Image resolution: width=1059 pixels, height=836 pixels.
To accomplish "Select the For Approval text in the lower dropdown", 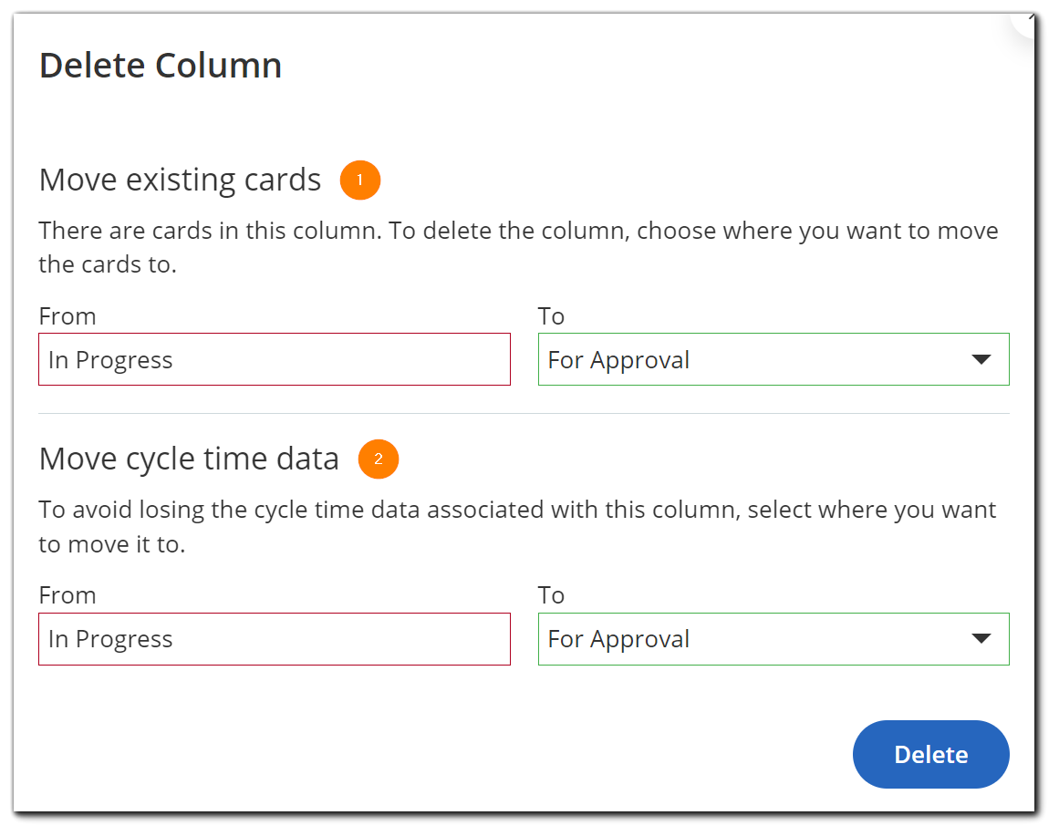I will coord(618,639).
